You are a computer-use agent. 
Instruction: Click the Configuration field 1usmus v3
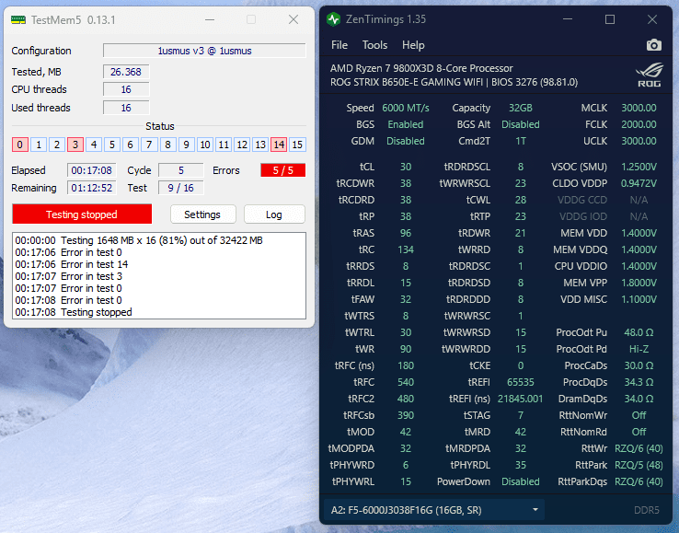[x=204, y=51]
